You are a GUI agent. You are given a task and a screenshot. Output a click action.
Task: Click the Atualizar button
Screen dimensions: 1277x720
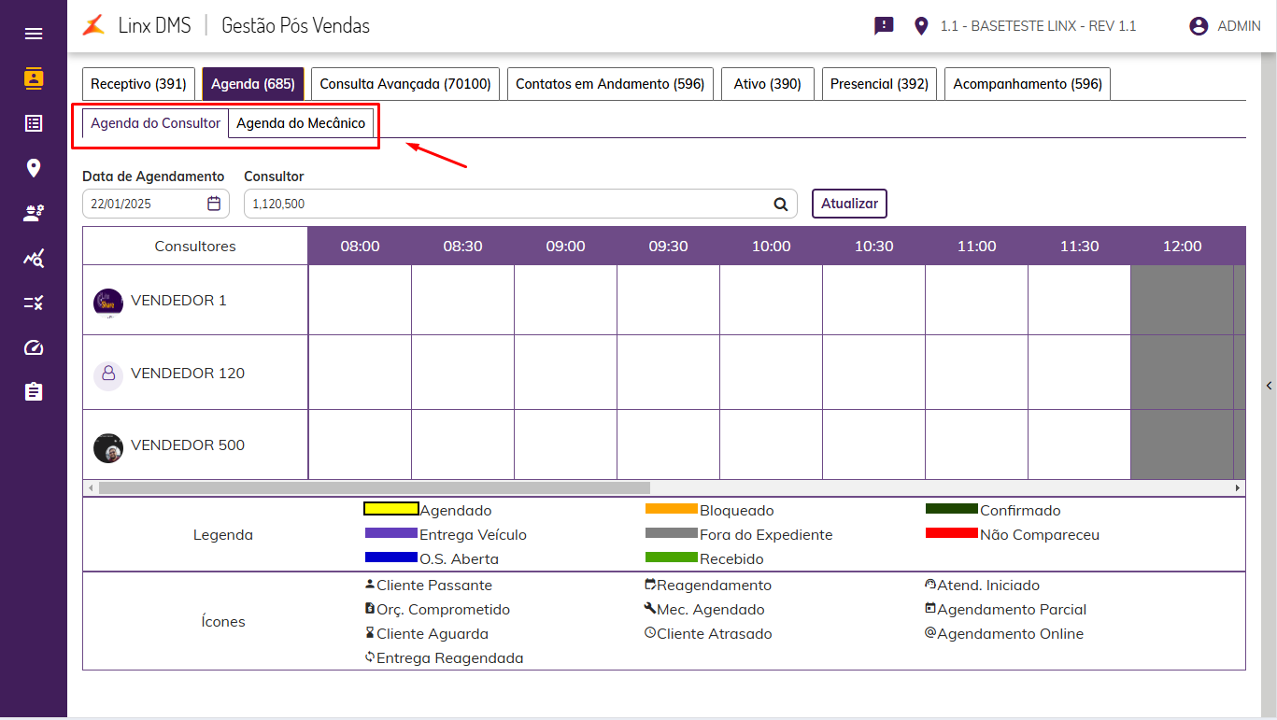pyautogui.click(x=849, y=204)
